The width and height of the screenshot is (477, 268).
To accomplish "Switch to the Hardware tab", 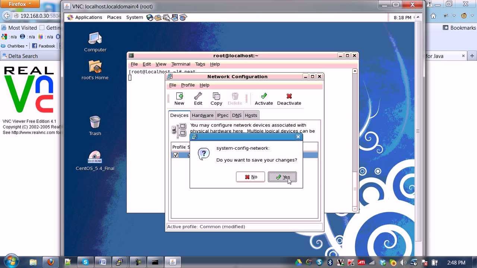I will pyautogui.click(x=203, y=115).
